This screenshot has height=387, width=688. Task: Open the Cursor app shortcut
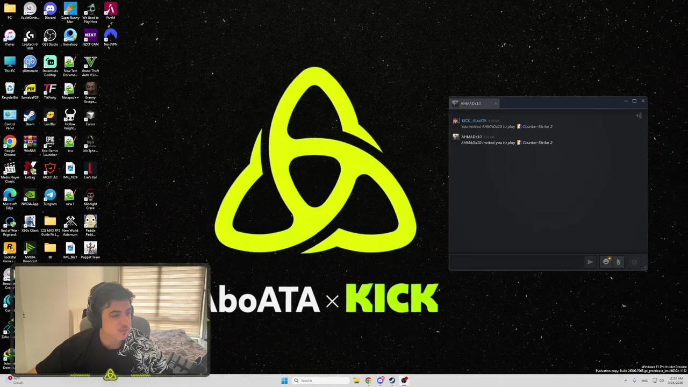point(90,118)
